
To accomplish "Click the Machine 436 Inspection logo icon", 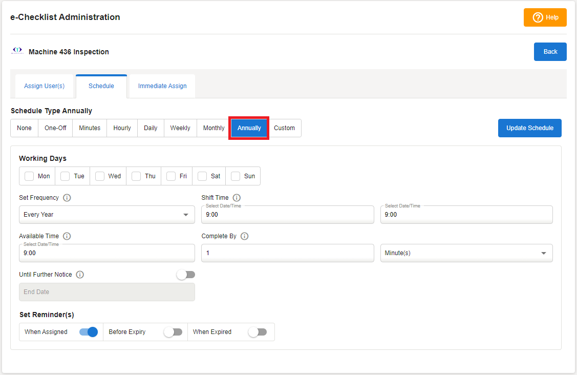I will [x=17, y=51].
